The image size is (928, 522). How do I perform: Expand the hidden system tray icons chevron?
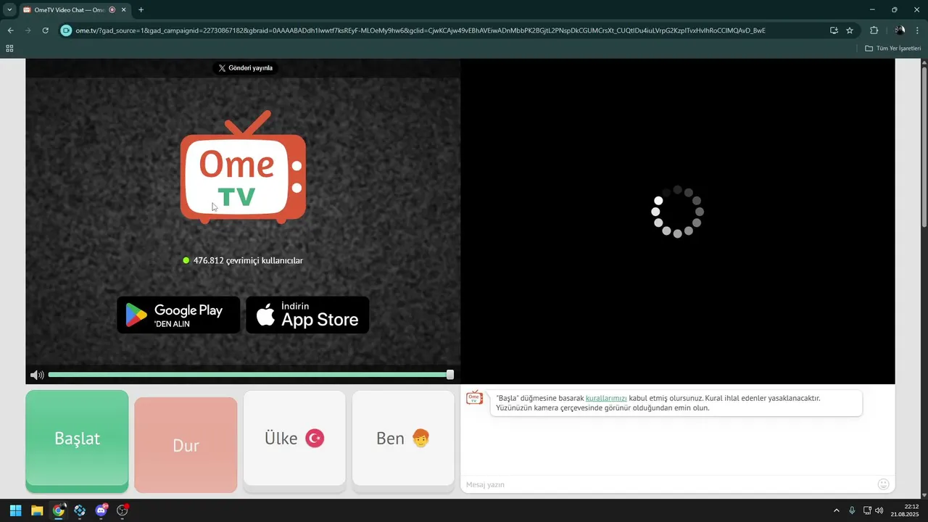[x=836, y=510]
